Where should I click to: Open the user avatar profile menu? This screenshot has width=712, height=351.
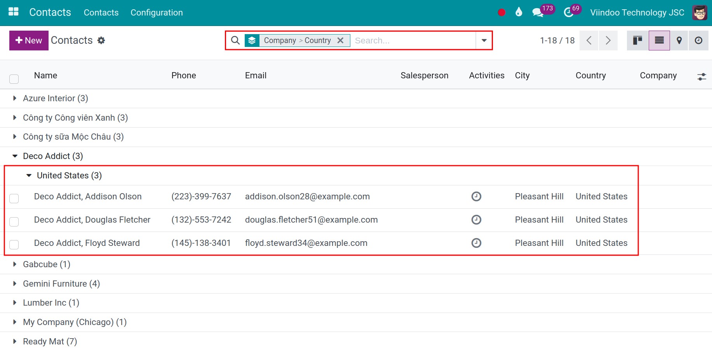pos(700,12)
